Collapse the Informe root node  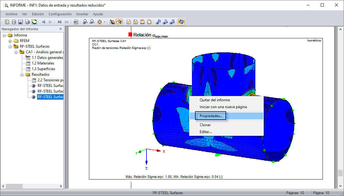tap(4, 36)
